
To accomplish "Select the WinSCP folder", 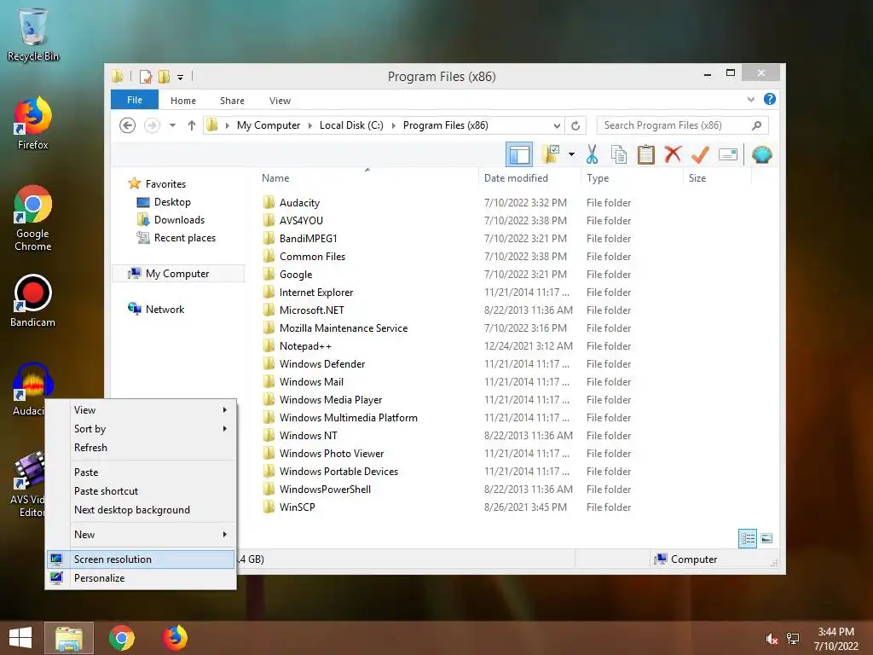I will [298, 507].
